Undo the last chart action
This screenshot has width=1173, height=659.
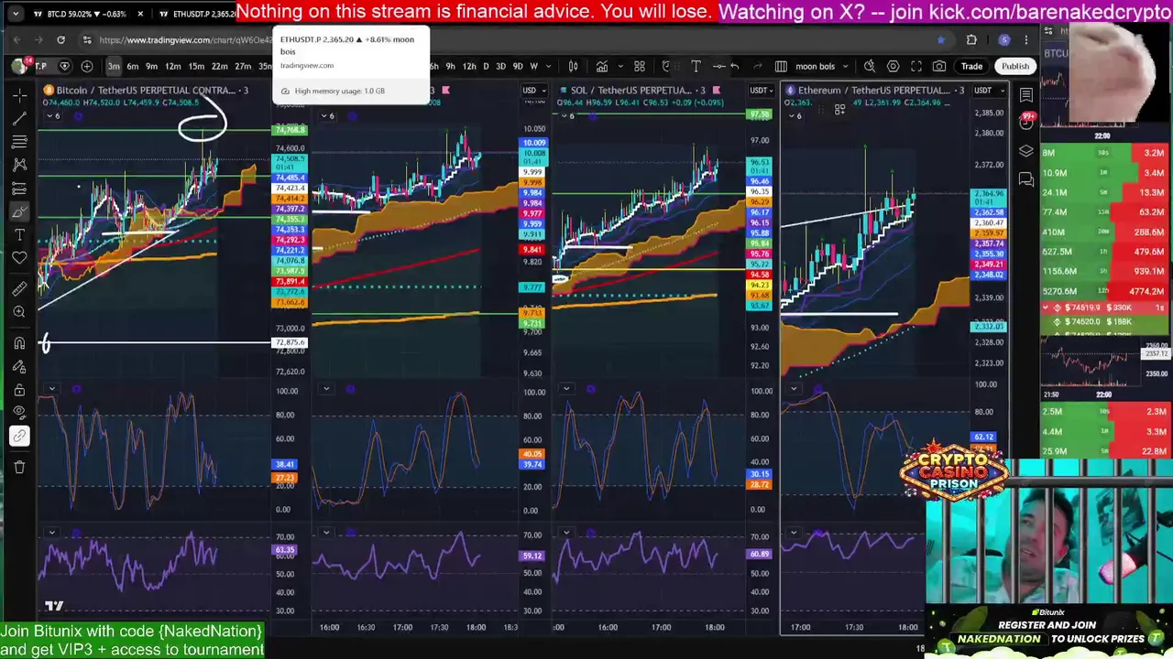[734, 66]
